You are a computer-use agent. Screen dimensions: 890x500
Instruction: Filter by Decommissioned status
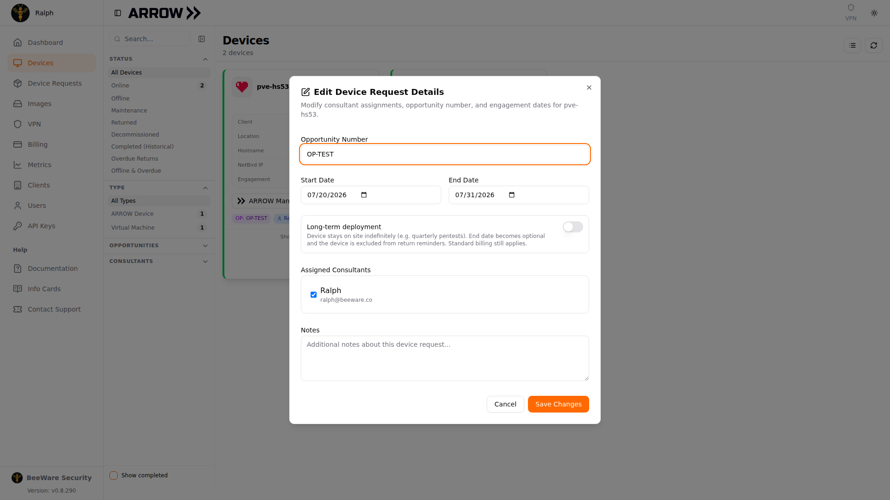click(x=159, y=135)
